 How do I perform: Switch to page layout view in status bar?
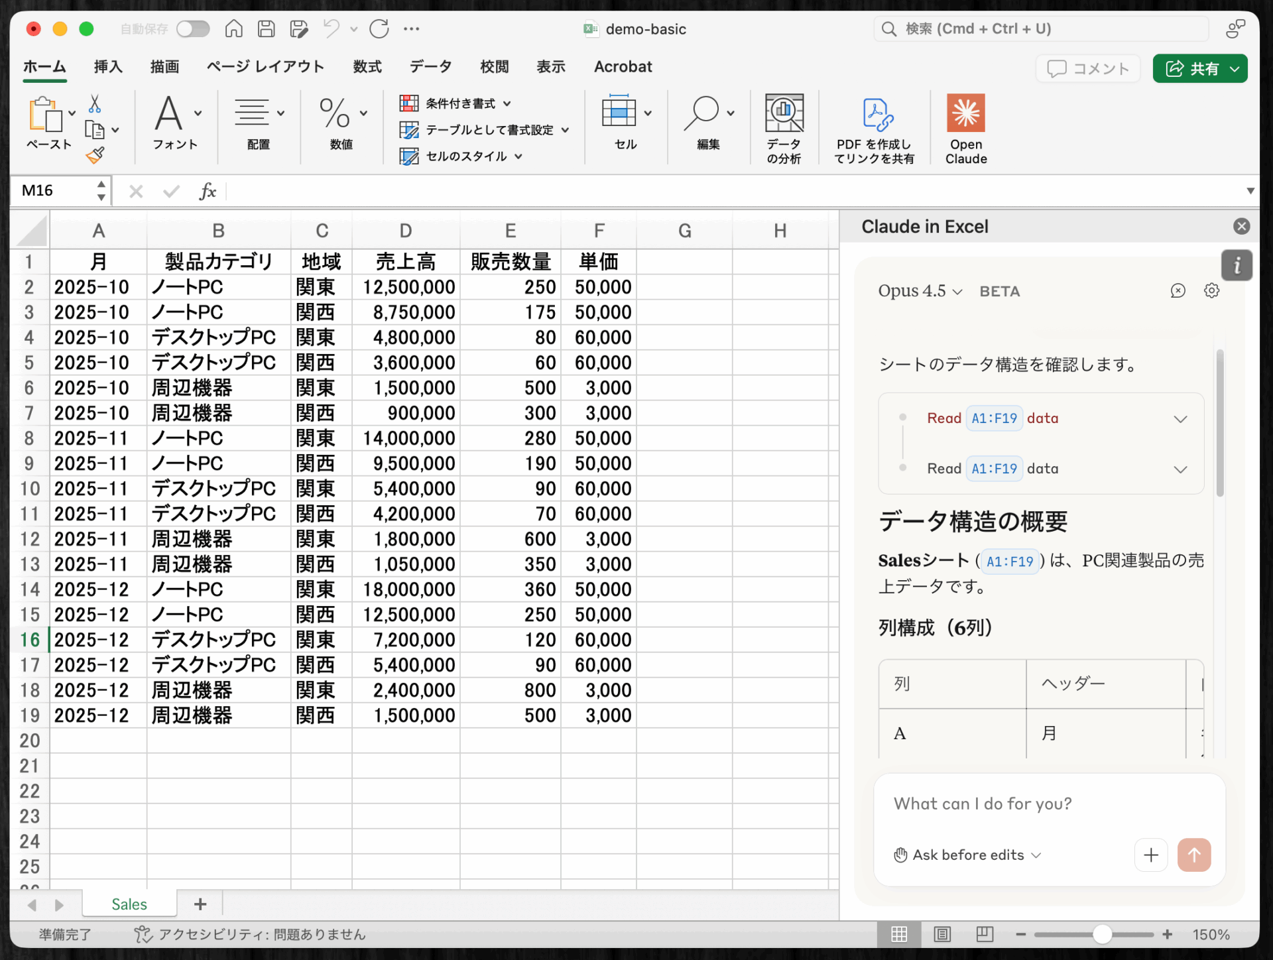click(x=942, y=934)
